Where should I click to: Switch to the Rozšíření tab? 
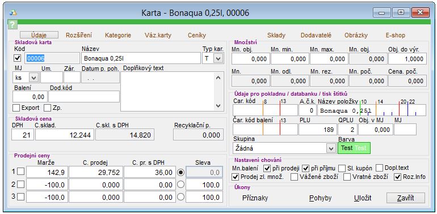tap(79, 35)
